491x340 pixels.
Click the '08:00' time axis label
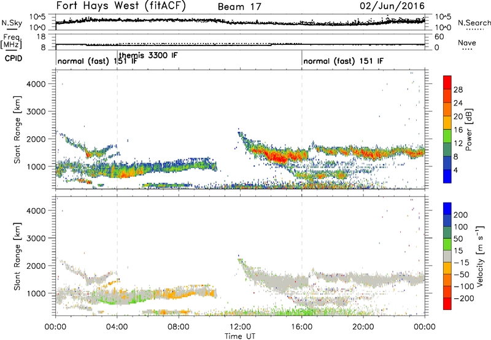[179, 327]
